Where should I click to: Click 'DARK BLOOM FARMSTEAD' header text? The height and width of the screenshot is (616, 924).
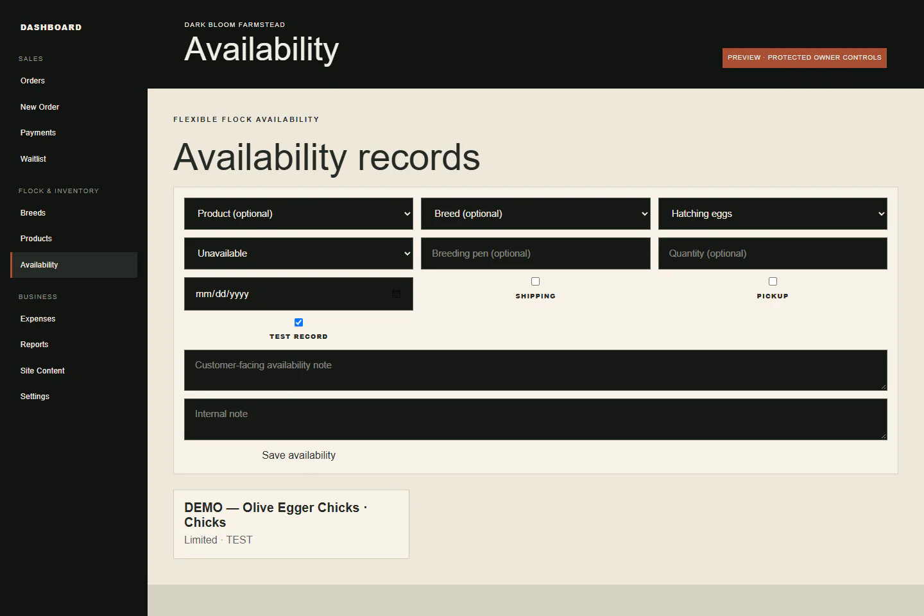235,25
